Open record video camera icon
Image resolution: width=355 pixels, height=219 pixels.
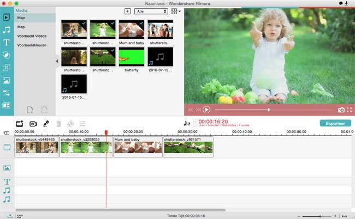[x=33, y=124]
